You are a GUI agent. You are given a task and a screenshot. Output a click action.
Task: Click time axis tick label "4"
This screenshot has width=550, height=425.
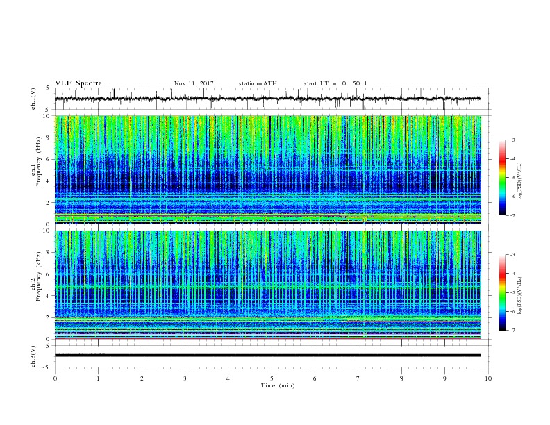click(228, 378)
